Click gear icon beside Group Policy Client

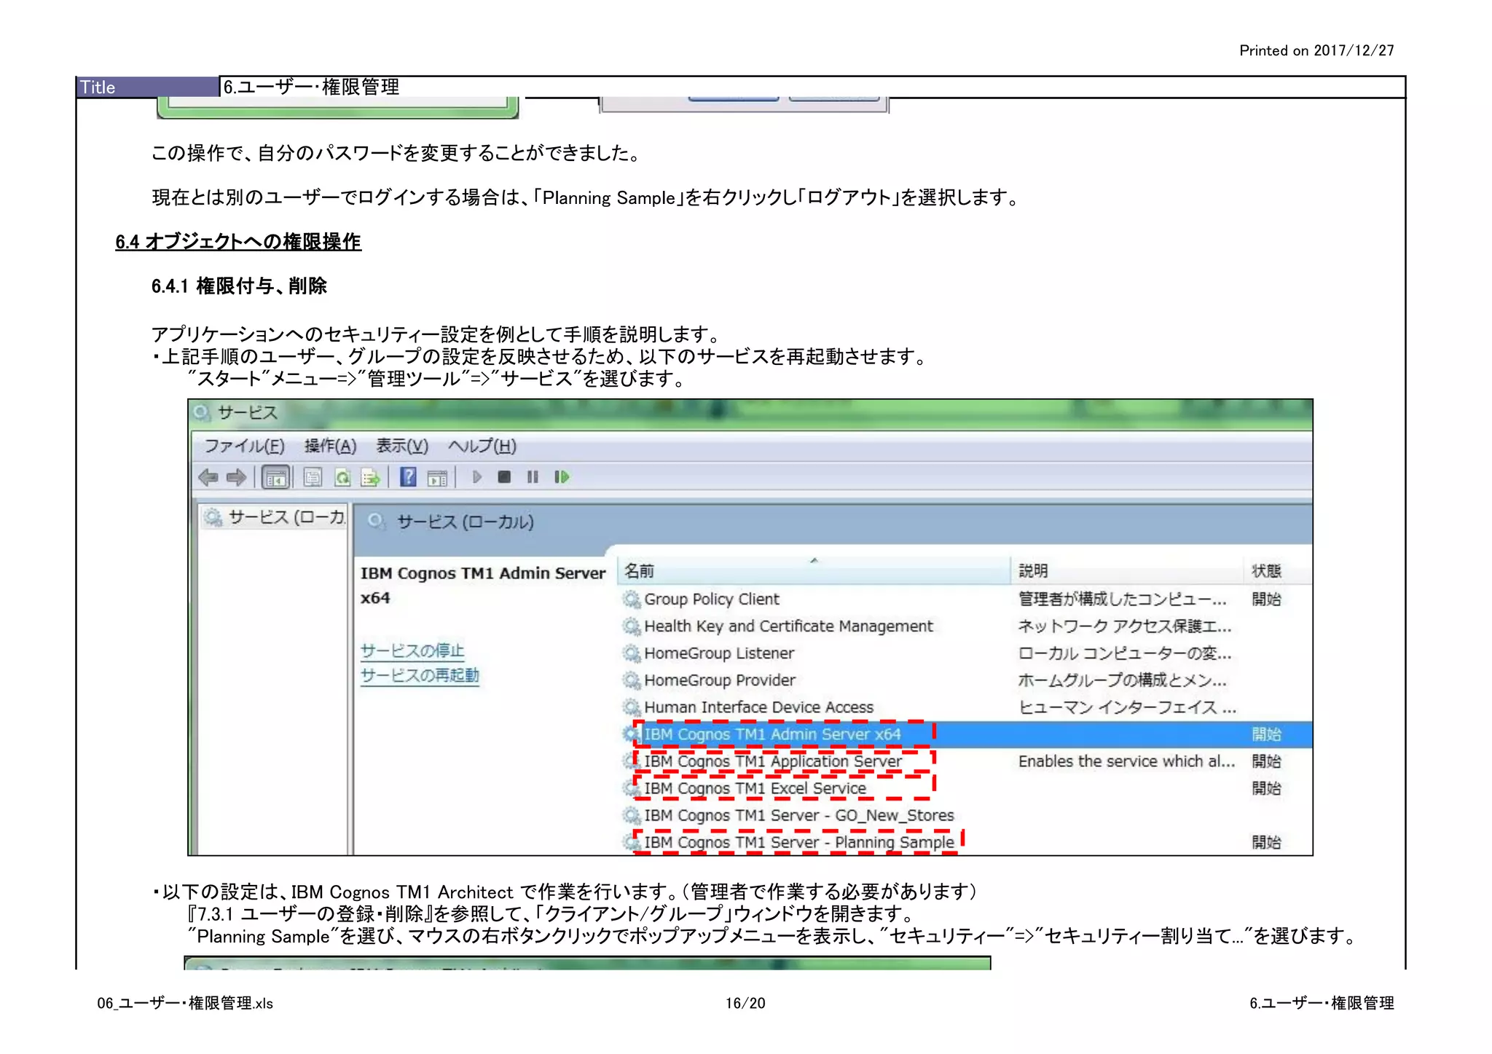[631, 599]
